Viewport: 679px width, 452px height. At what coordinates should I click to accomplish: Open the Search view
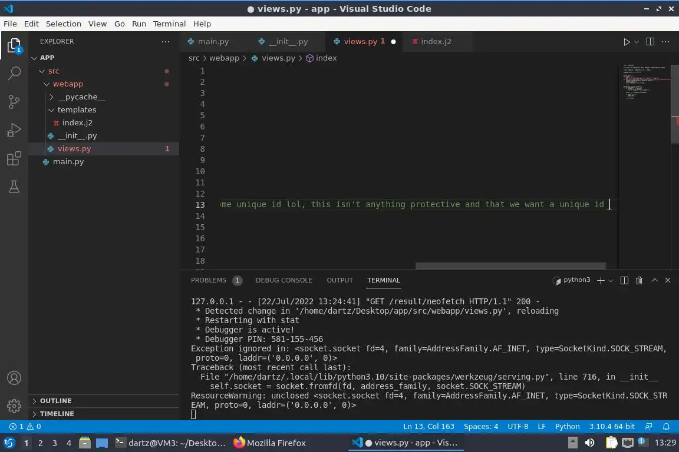[14, 74]
